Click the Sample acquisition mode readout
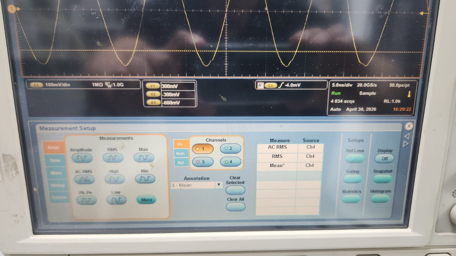The width and height of the screenshot is (456, 256). tap(367, 93)
